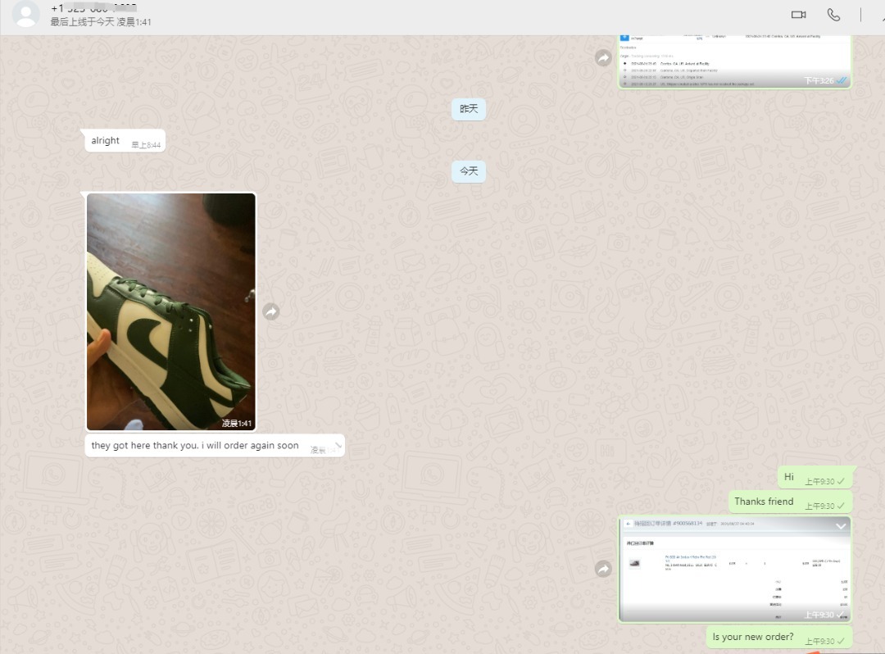Select the "Is your new order?" message

click(x=752, y=637)
